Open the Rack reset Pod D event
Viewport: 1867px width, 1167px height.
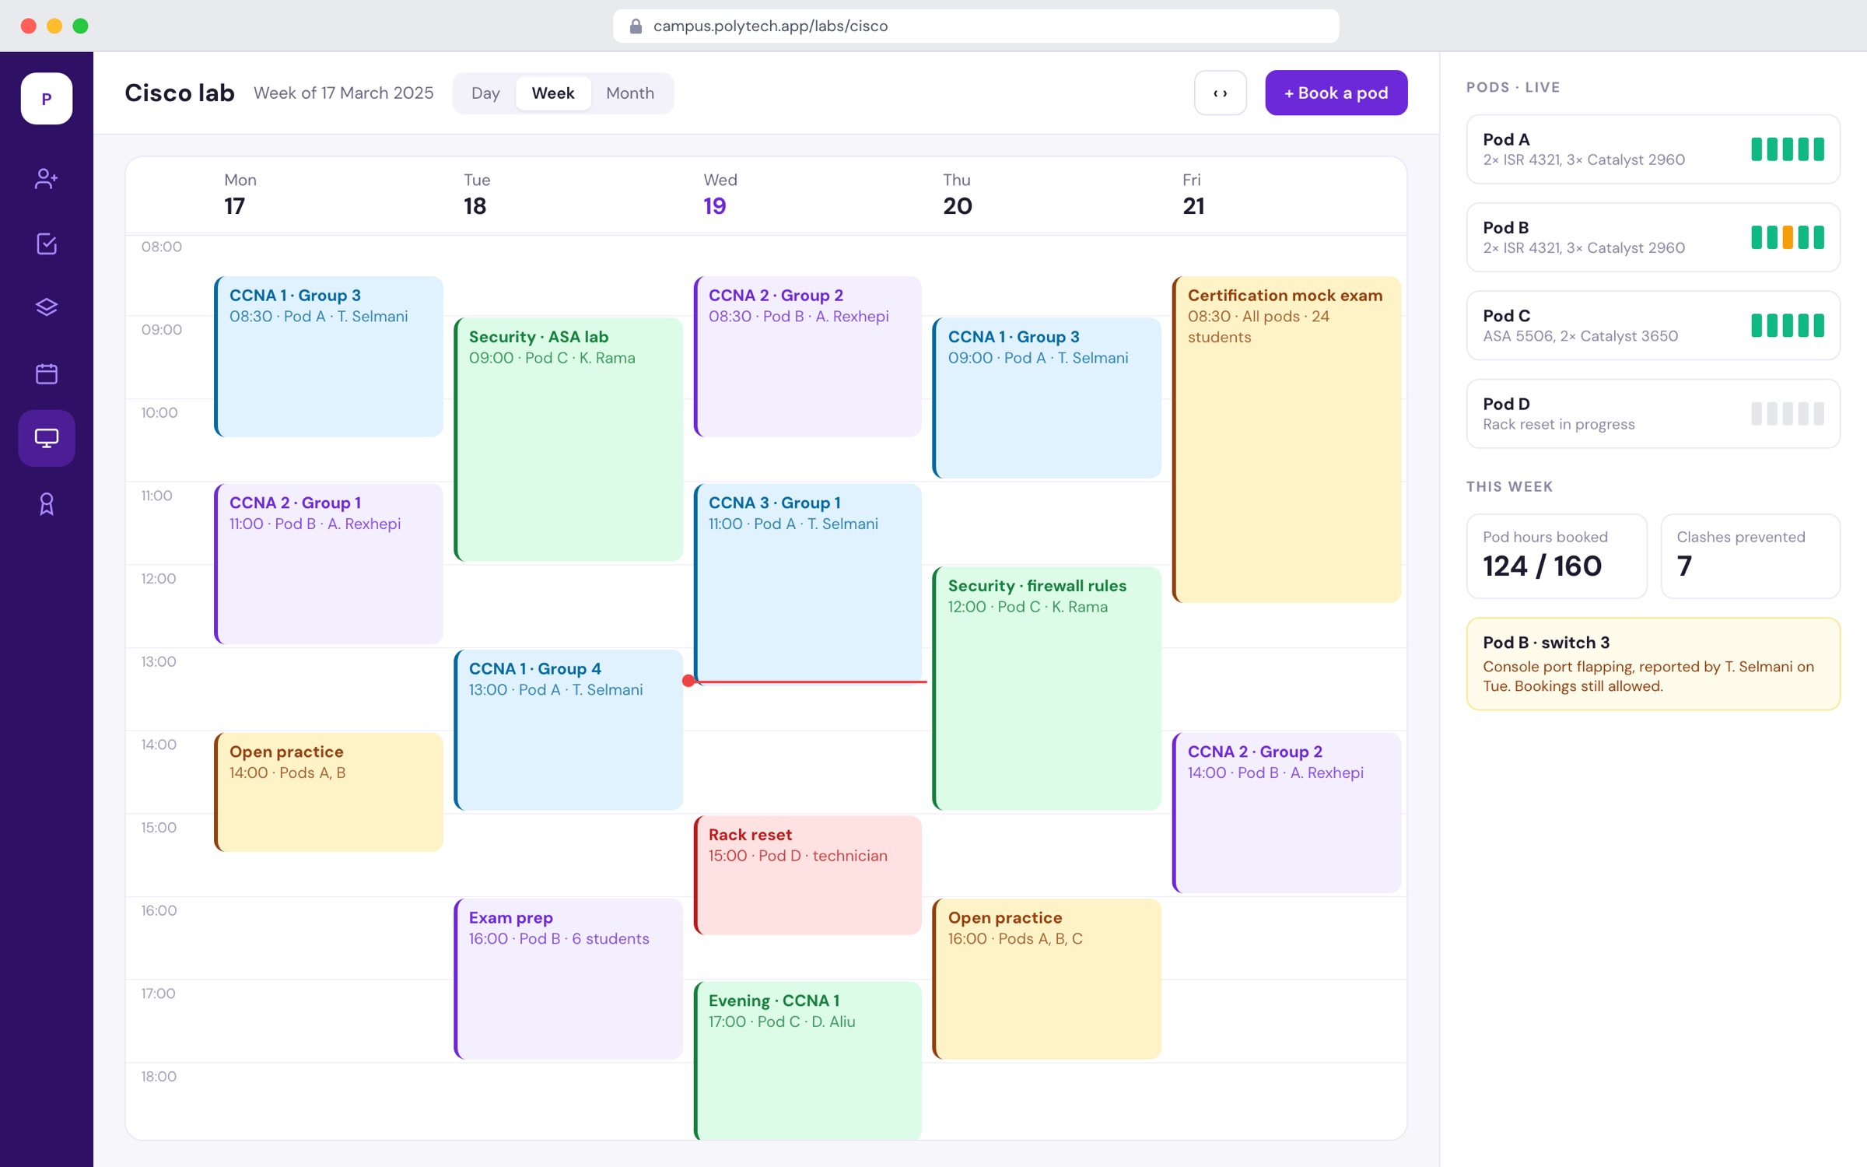pyautogui.click(x=808, y=875)
